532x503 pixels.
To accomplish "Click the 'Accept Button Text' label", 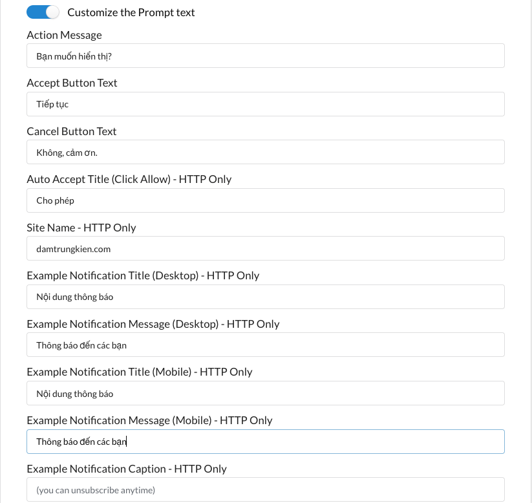I will point(72,83).
